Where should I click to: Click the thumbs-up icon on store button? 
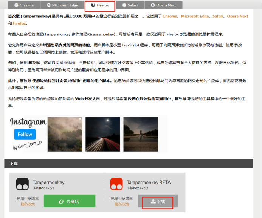click(x=61, y=201)
